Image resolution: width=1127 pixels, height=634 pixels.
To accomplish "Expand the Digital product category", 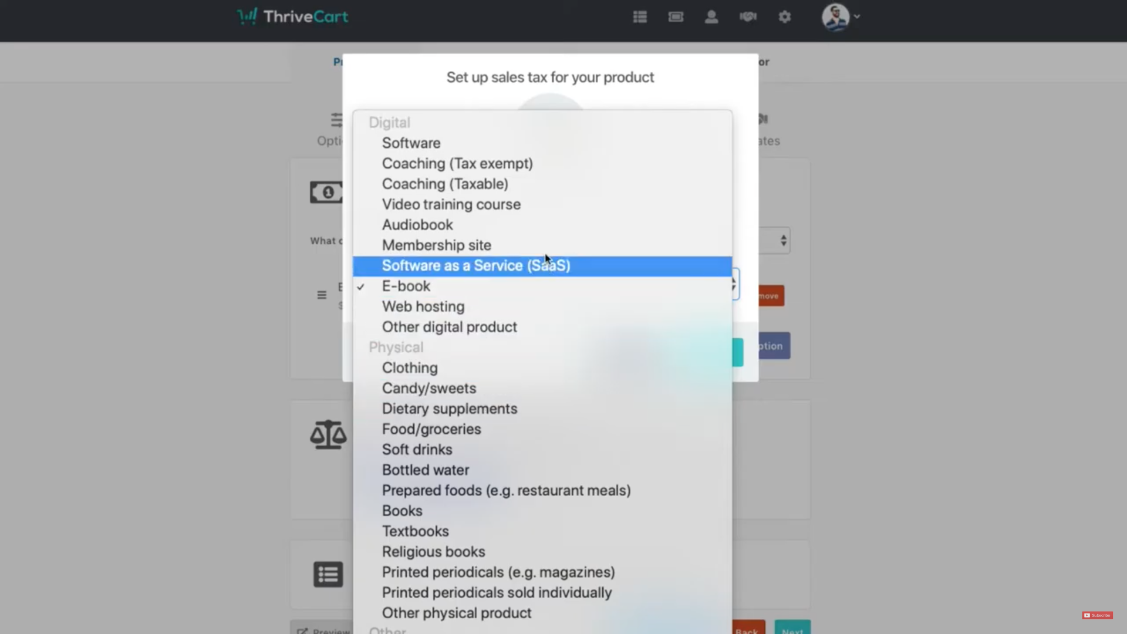I will tap(389, 122).
